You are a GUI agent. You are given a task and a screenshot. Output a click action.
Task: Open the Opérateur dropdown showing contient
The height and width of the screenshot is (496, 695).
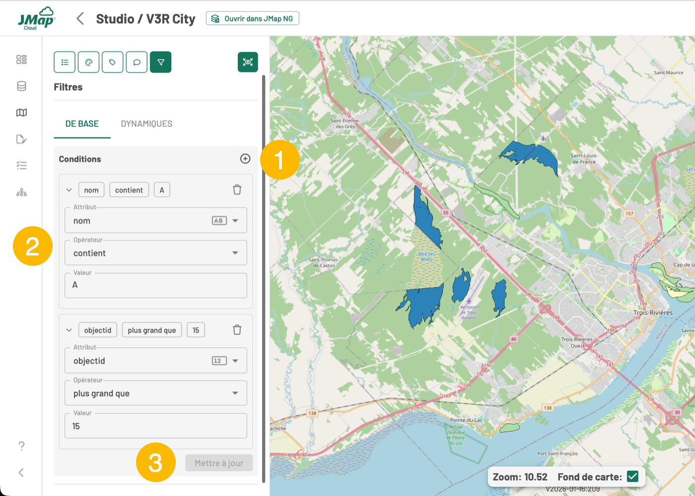tap(155, 253)
